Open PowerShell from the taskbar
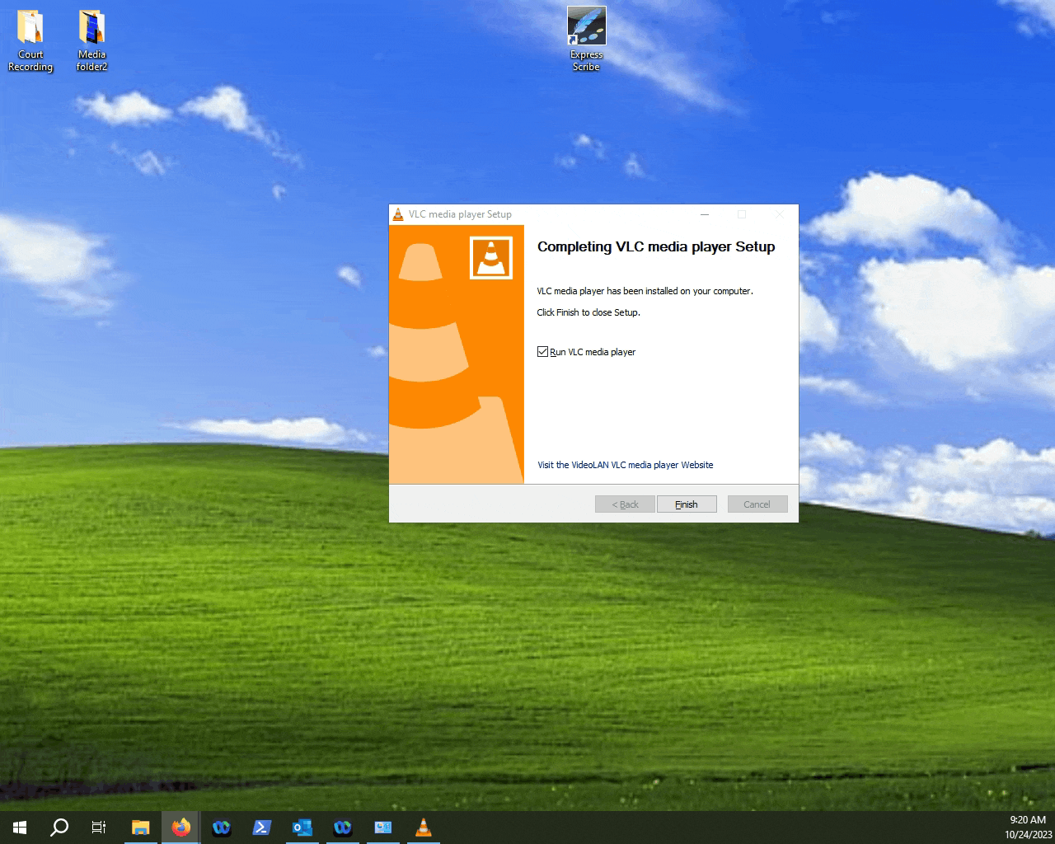The image size is (1055, 844). tap(262, 827)
